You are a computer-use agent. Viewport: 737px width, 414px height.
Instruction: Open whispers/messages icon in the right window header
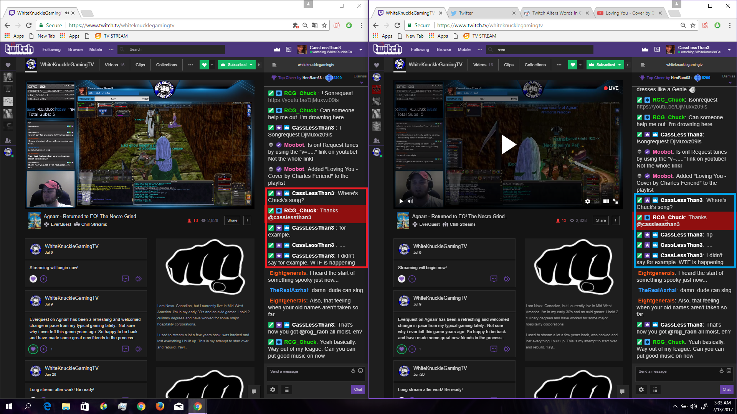(x=657, y=49)
